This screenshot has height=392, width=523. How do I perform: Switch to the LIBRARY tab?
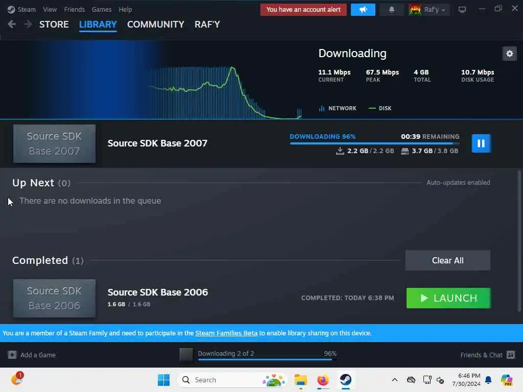click(x=98, y=24)
